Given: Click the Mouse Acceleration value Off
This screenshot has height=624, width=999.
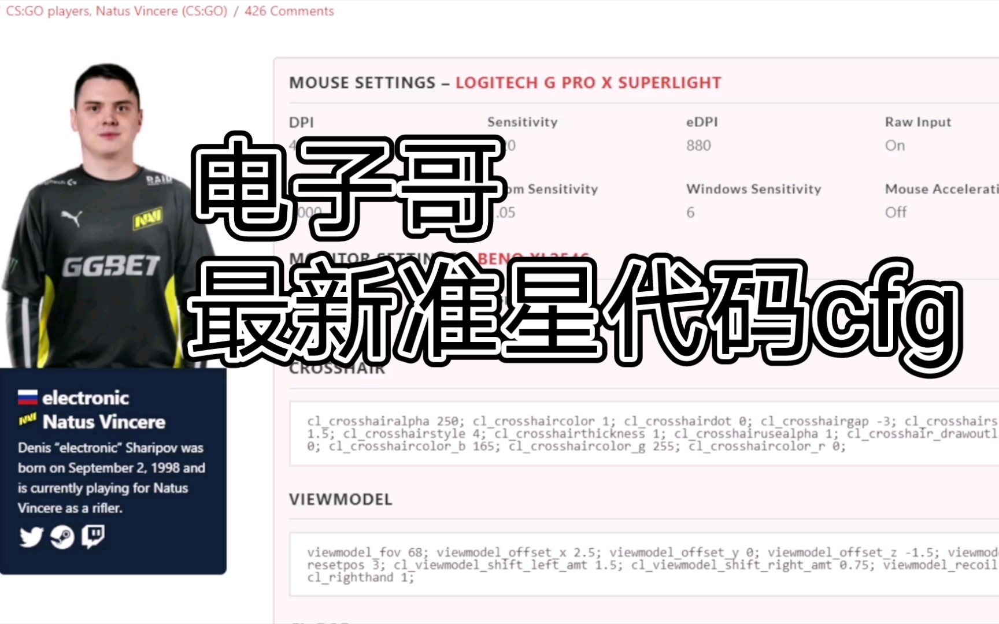Looking at the screenshot, I should 896,213.
